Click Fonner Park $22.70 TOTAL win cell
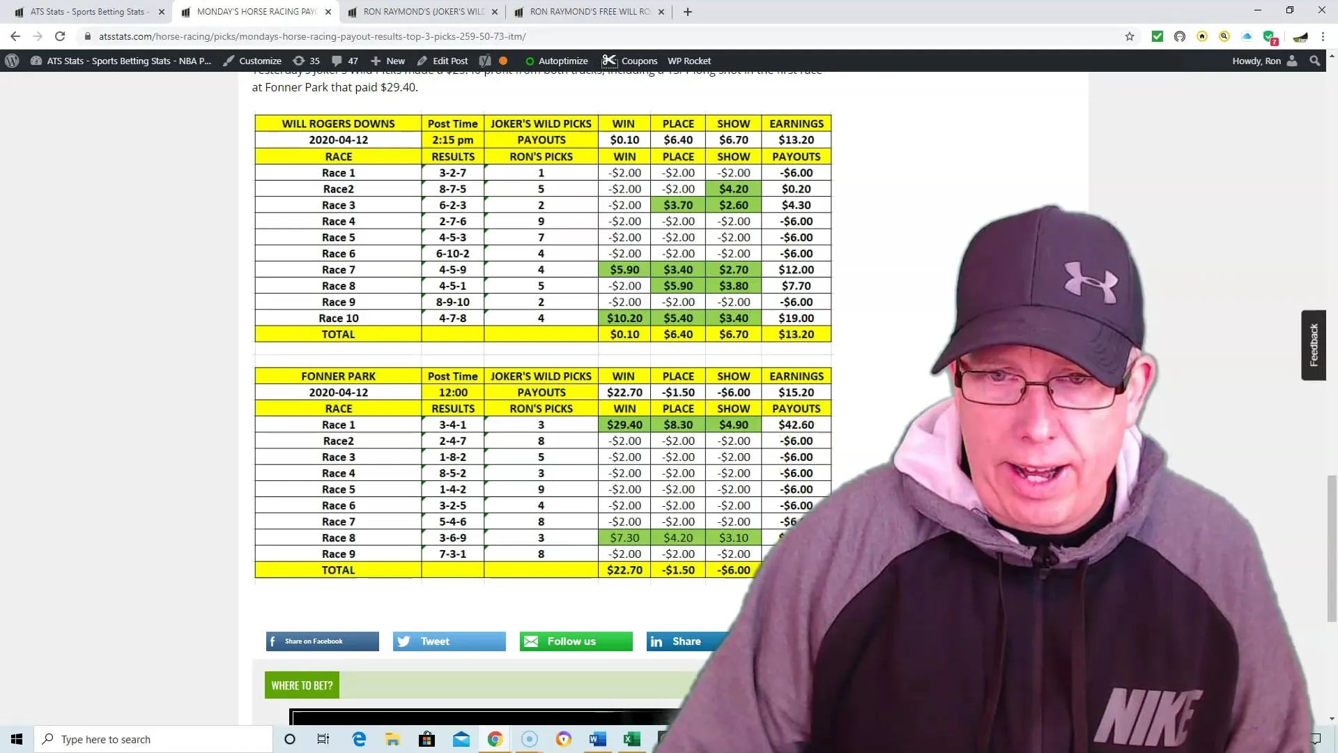1338x753 pixels. point(624,570)
